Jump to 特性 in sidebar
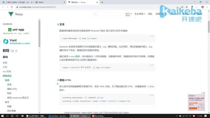Screen dimensions: 210x118 pos(9,93)
